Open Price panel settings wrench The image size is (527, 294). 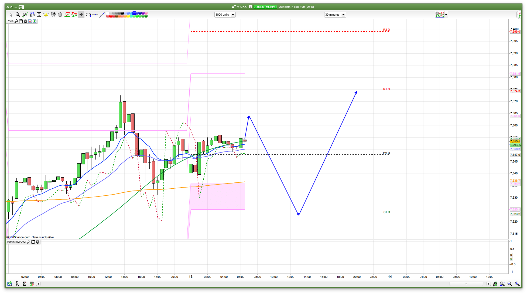pyautogui.click(x=16, y=21)
